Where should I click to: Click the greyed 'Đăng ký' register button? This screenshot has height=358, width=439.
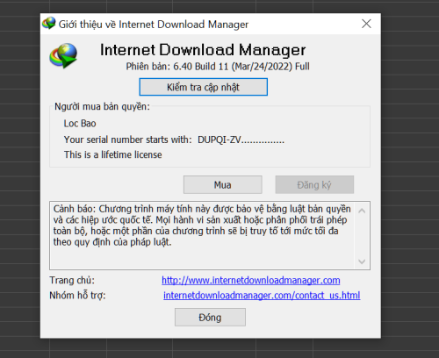[x=314, y=184]
